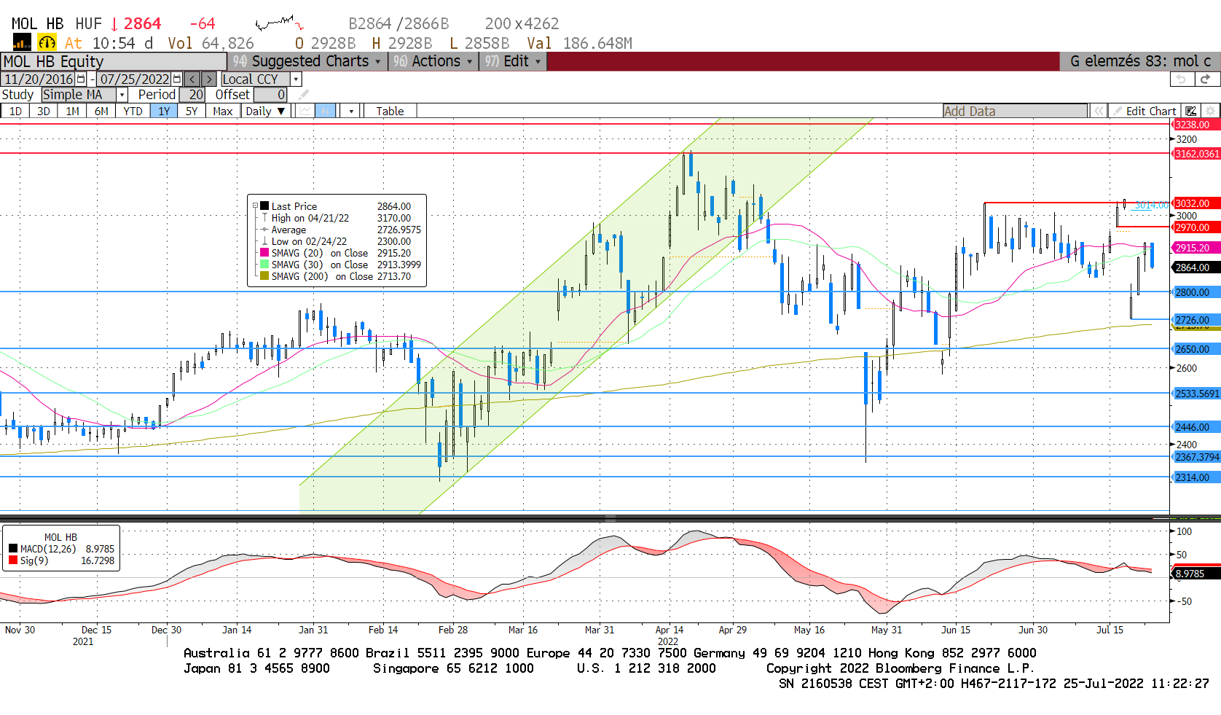Click the Edit Chart button
Viewport: 1221px width, 715px height.
point(1144,111)
